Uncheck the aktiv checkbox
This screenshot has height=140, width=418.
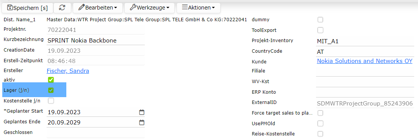point(51,80)
